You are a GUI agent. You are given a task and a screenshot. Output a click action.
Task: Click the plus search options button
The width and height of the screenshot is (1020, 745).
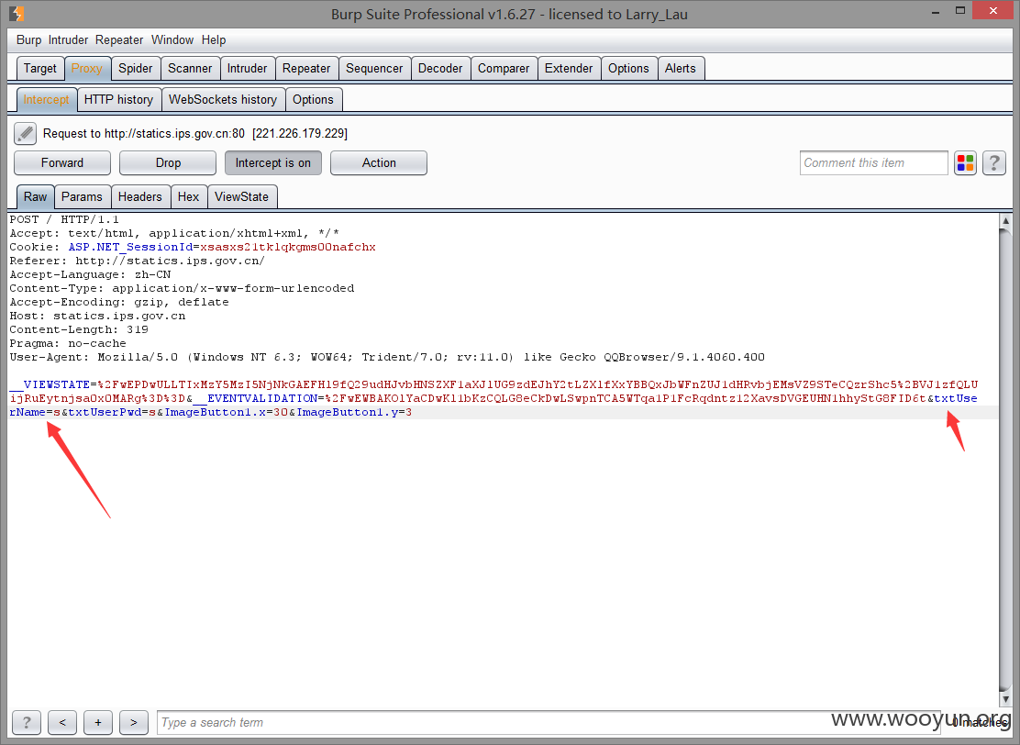tap(98, 722)
